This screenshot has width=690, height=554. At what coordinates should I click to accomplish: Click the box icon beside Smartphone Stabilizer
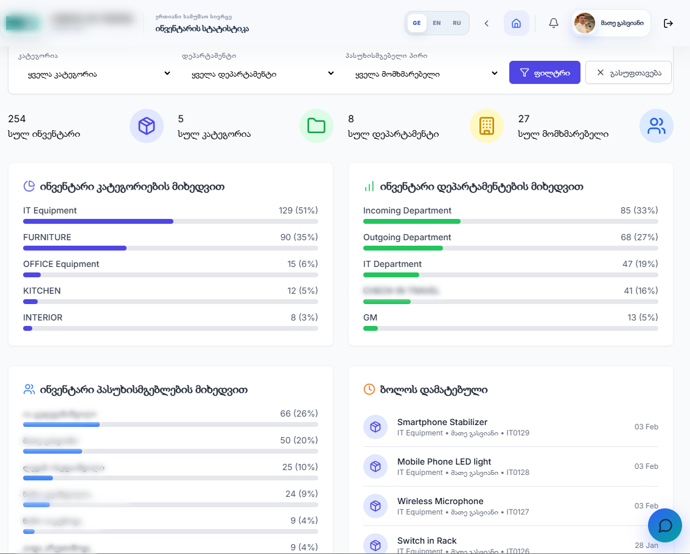coord(375,427)
